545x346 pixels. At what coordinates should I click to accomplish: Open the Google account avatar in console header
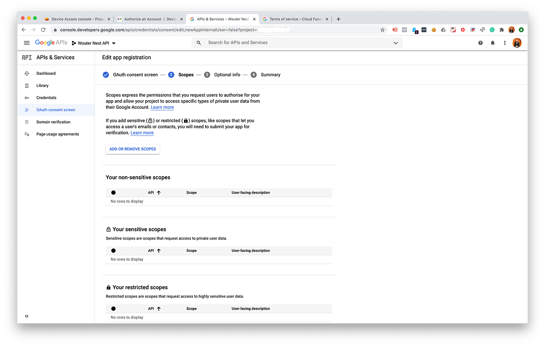click(x=517, y=43)
